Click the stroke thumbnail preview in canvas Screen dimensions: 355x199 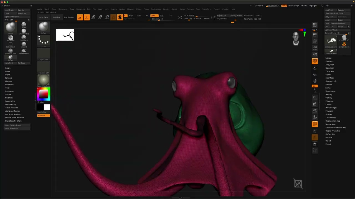tap(65, 35)
